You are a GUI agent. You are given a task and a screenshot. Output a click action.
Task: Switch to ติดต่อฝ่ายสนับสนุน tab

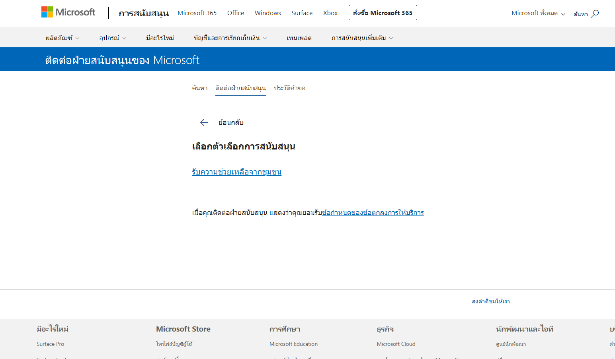click(240, 88)
